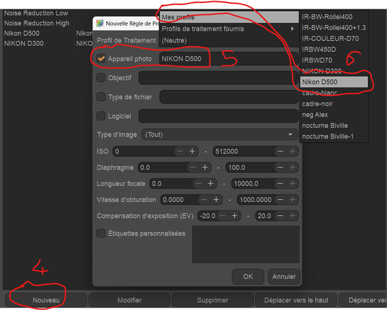This screenshot has width=387, height=310.
Task: Increase the ISO minimum value
Action: tap(192, 151)
